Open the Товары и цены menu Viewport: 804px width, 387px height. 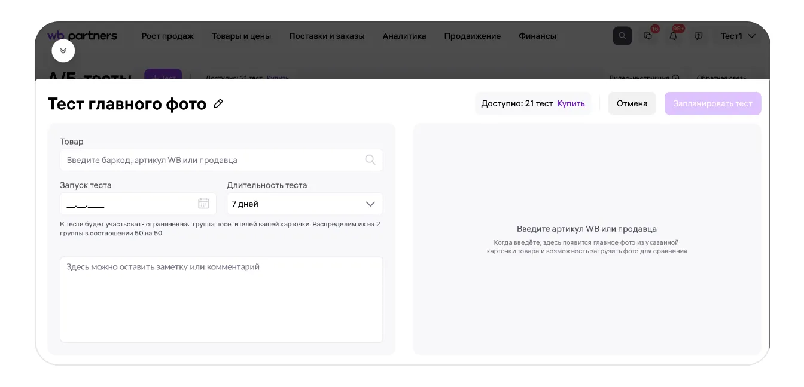click(241, 36)
